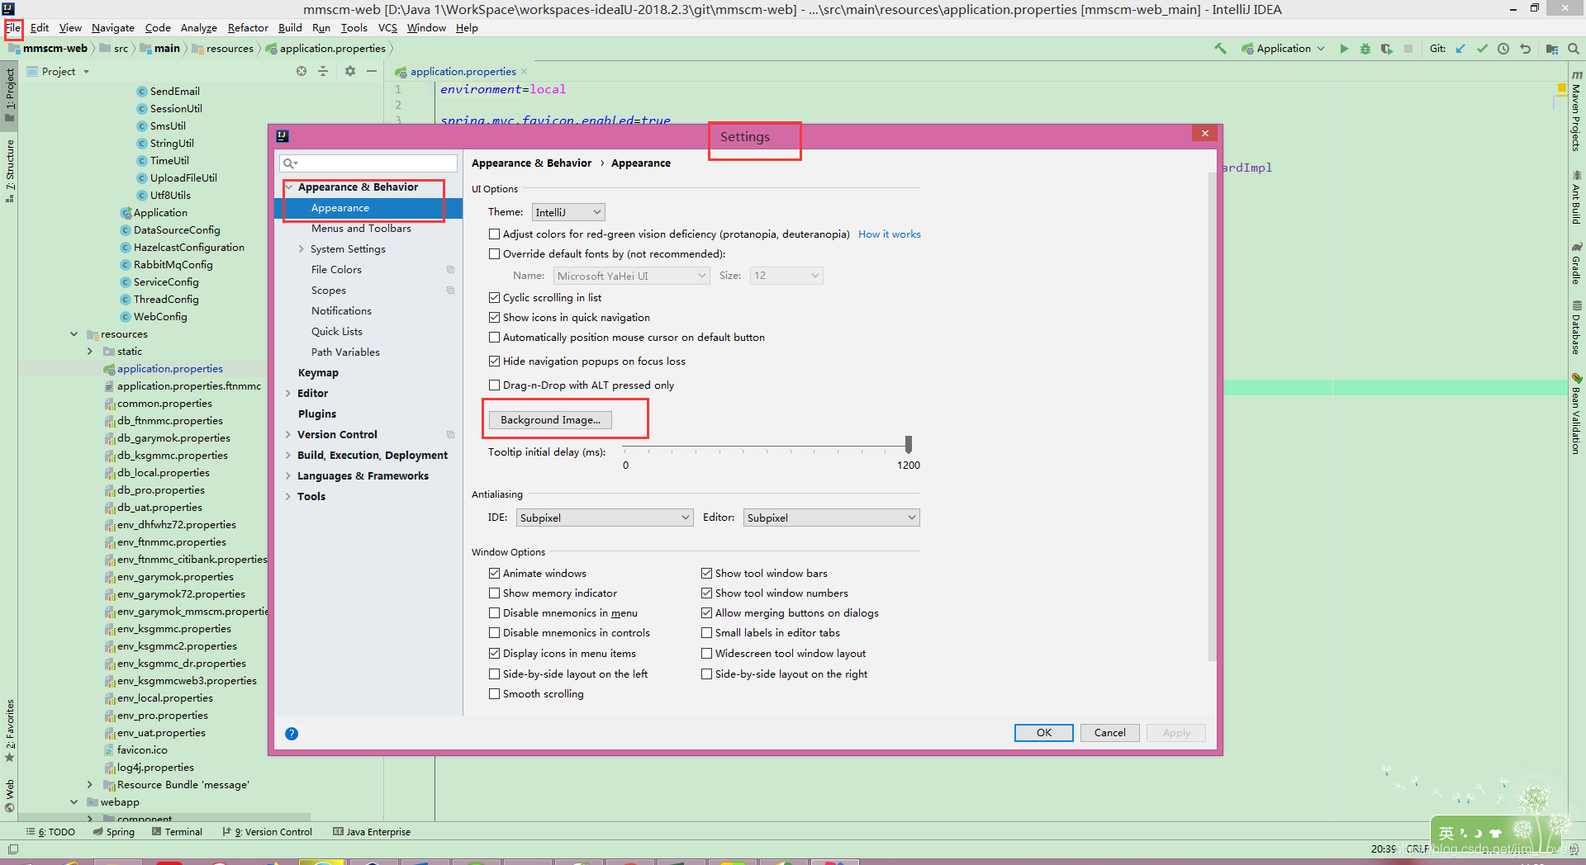Open the Analyze menu
1586x865 pixels.
[x=198, y=28]
